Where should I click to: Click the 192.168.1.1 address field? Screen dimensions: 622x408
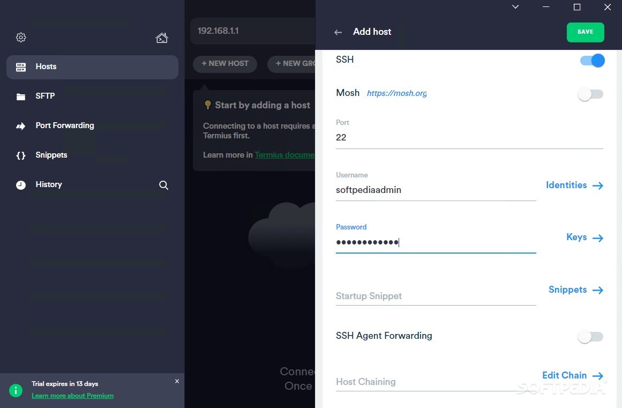point(253,31)
